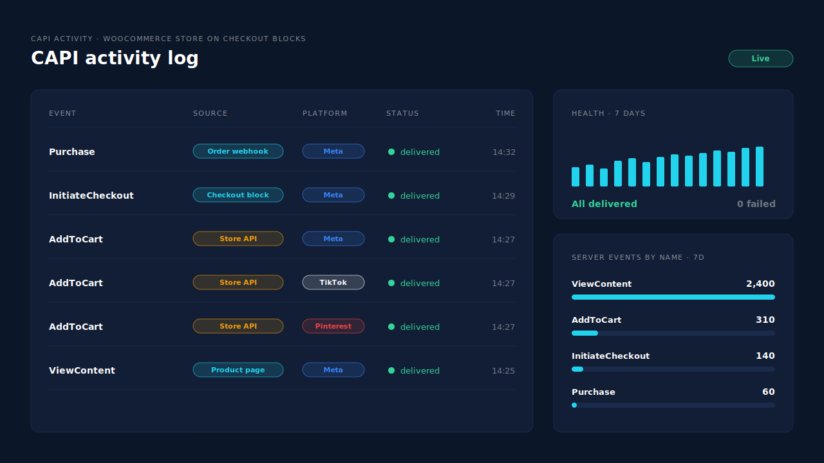
Task: Click the AddToCart progress bar
Action: pos(673,333)
